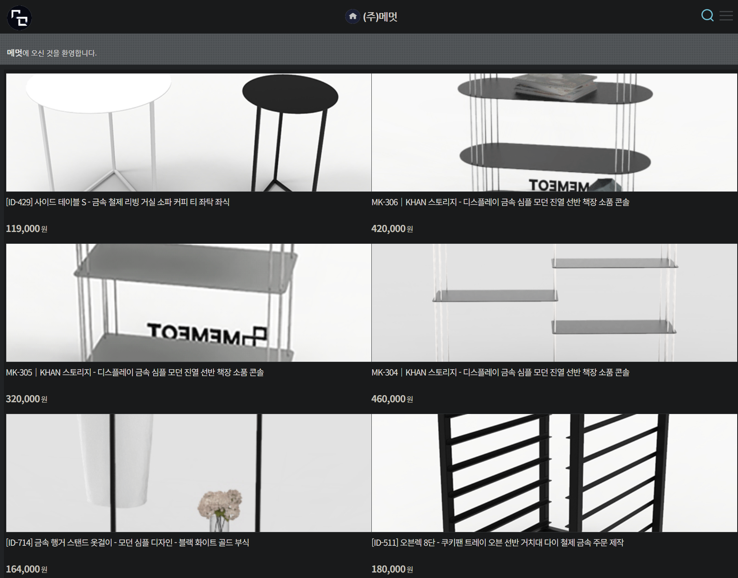Click the 180,000원 price for oven rack
738x578 pixels.
(392, 569)
